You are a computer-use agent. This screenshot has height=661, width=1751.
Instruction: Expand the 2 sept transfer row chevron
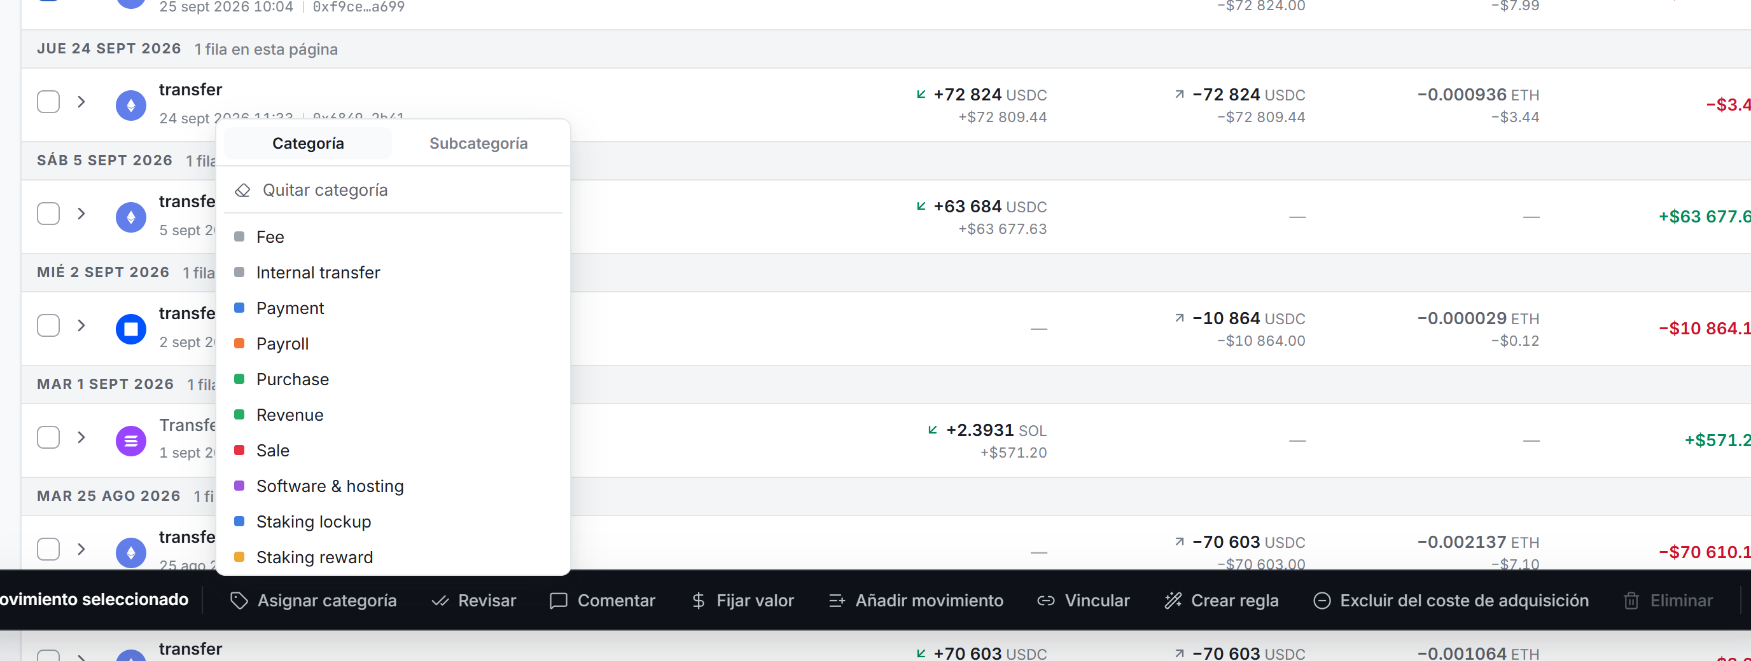[81, 325]
